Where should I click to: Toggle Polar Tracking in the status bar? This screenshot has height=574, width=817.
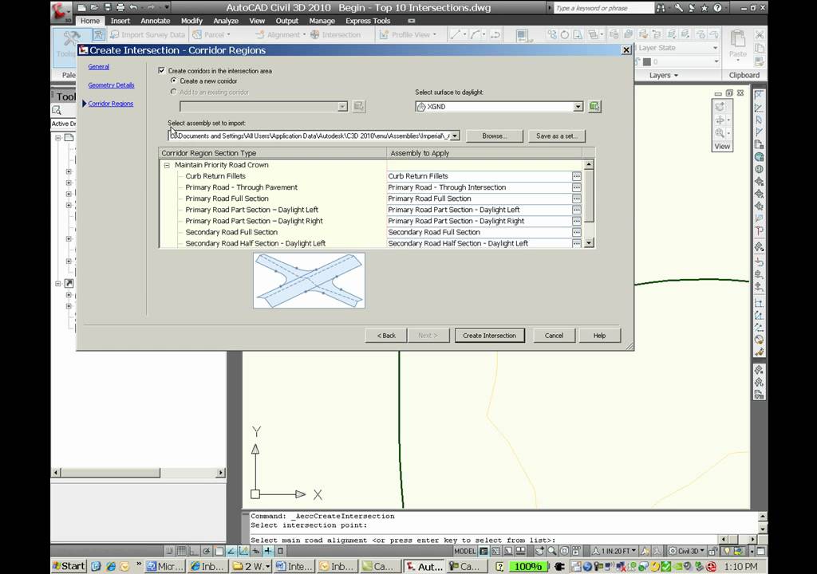tap(207, 551)
